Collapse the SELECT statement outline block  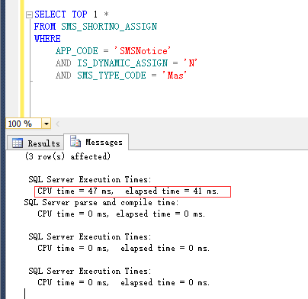point(29,15)
